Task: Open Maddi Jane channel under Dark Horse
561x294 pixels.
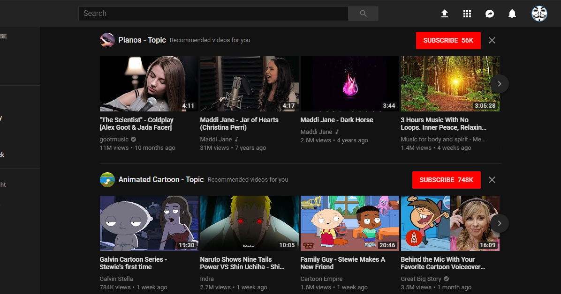Action: point(316,132)
